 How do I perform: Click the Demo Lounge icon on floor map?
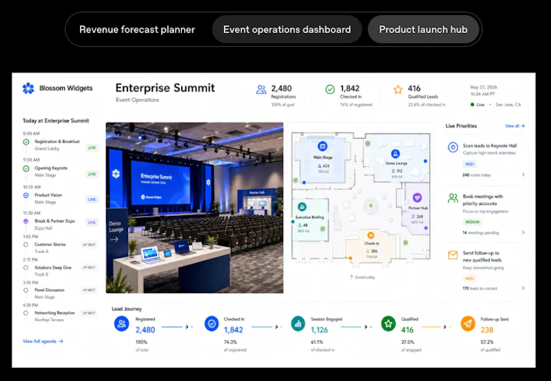coord(395,153)
